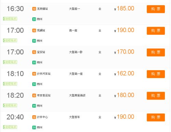Expand via-stops tag under 18:10 departure
This screenshot has width=171, height=132.
[10, 84]
